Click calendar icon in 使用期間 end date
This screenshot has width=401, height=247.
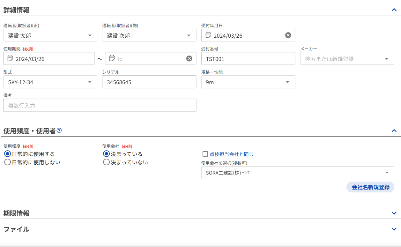112,58
